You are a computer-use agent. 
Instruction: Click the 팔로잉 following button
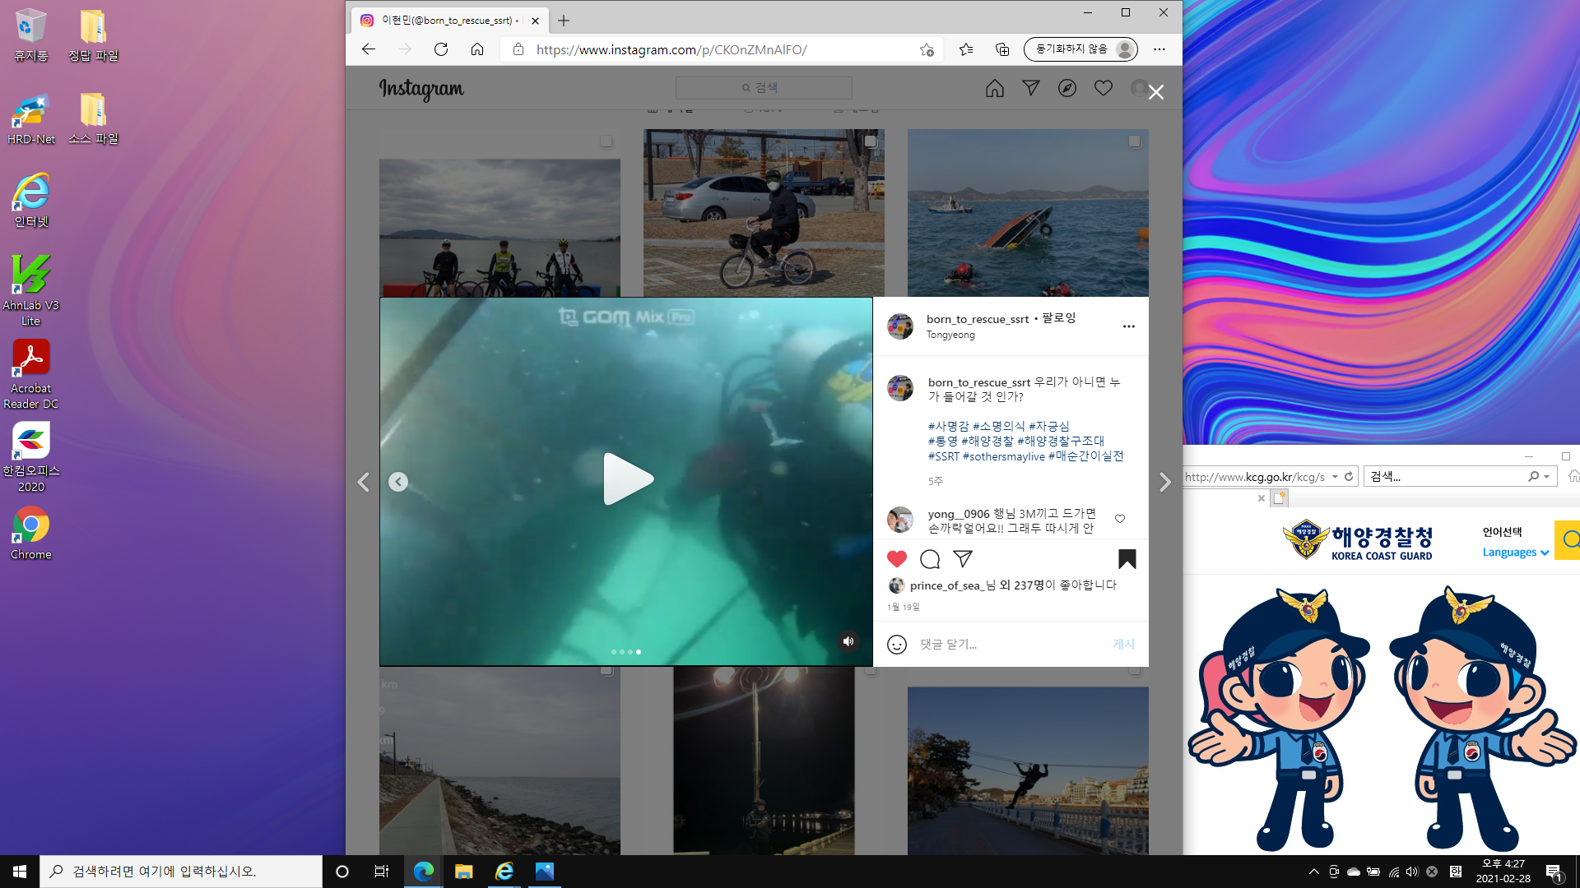[1059, 318]
